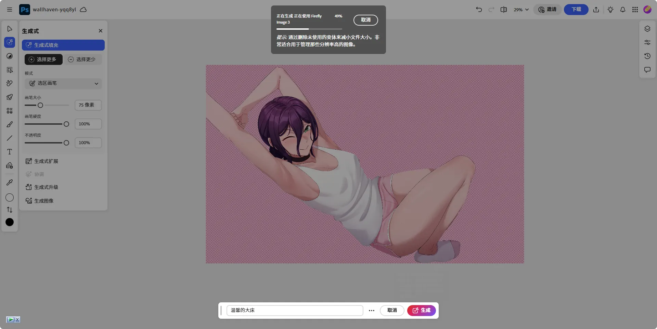The width and height of the screenshot is (657, 329).
Task: Click the 生成 generate button
Action: (x=421, y=310)
